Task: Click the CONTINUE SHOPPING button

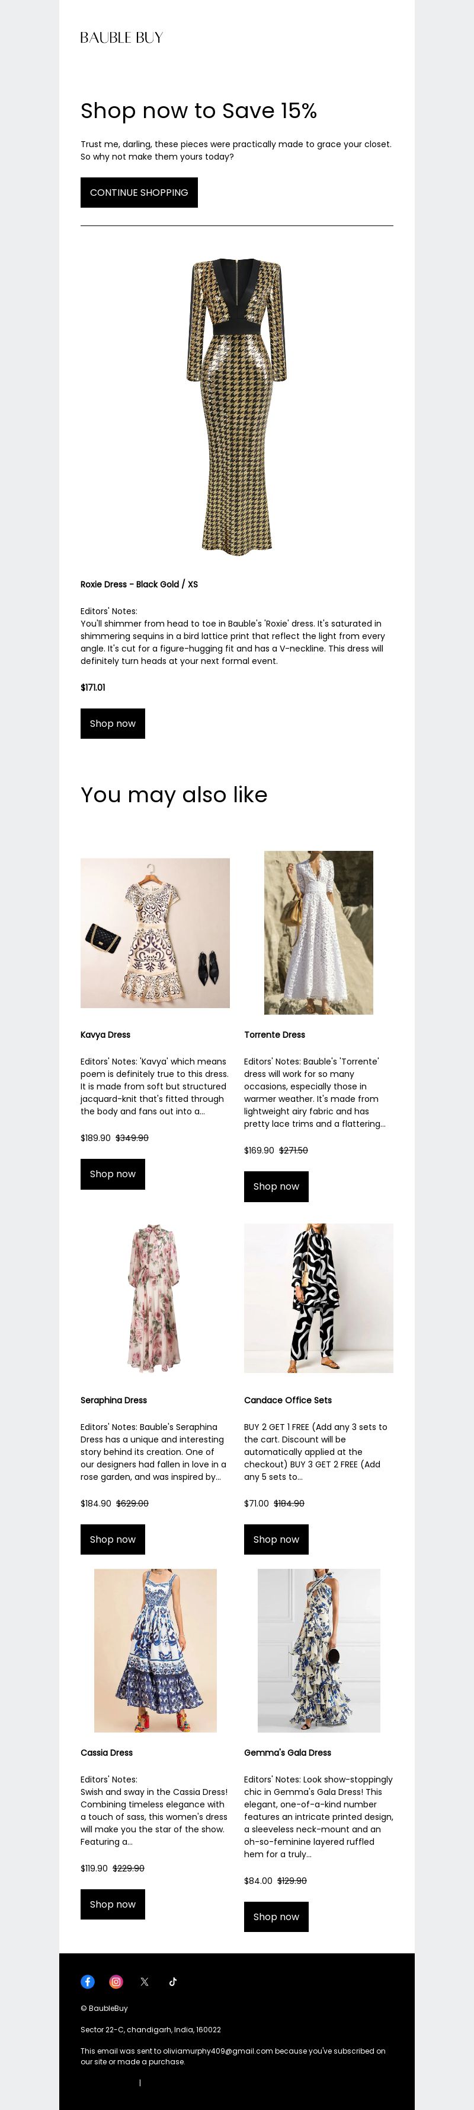Action: click(139, 192)
